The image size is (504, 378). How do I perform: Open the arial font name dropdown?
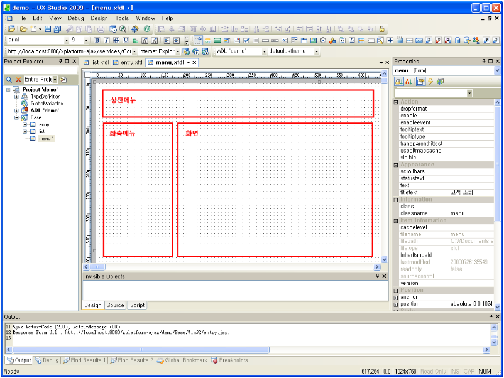point(67,40)
